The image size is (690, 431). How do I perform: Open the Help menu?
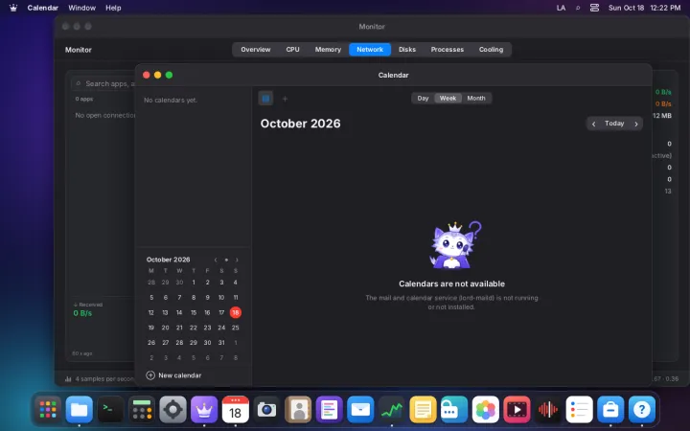tap(113, 8)
